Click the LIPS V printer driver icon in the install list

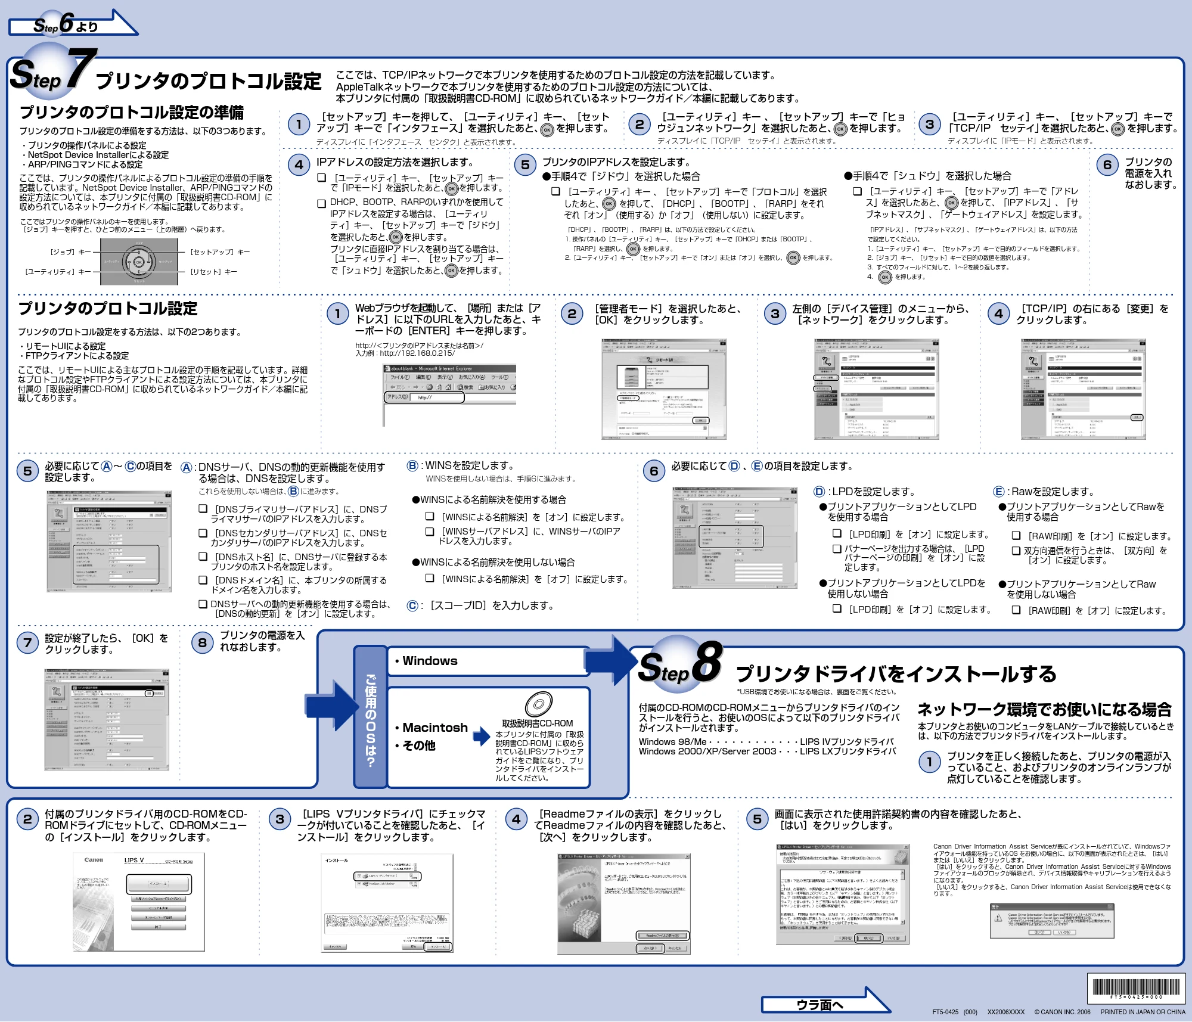pos(365,876)
